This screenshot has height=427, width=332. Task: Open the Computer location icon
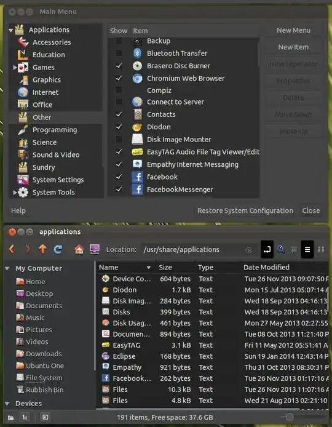[x=95, y=249]
